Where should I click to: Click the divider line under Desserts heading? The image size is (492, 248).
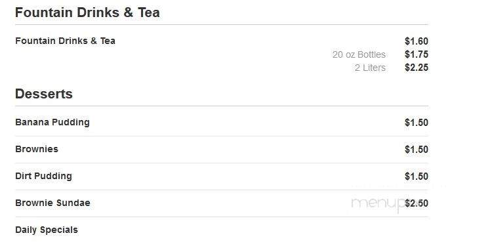[222, 106]
